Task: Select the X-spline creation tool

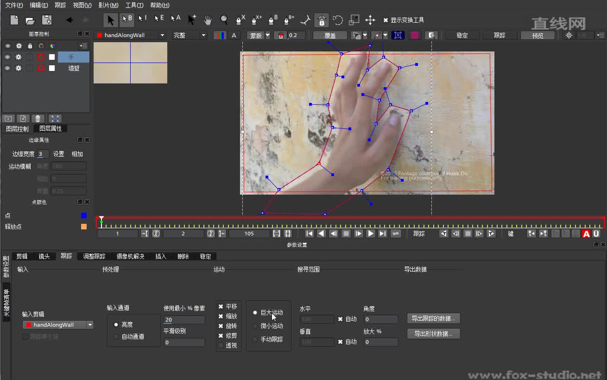Action: [x=238, y=20]
